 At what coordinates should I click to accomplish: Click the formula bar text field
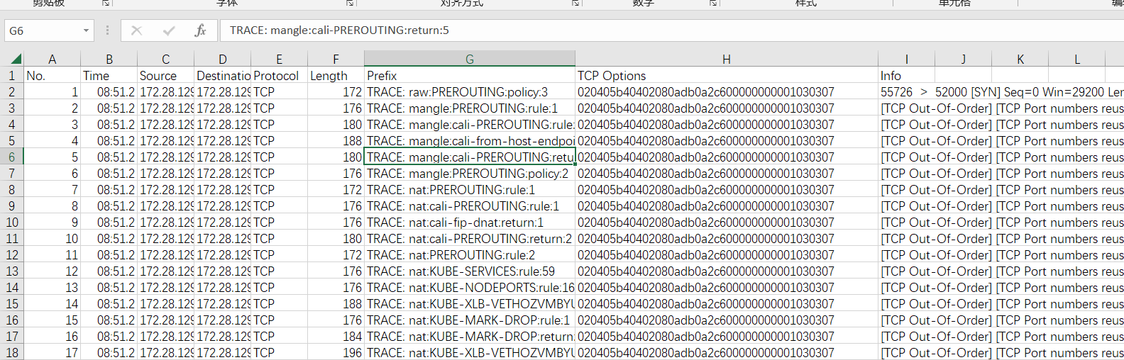(x=639, y=30)
